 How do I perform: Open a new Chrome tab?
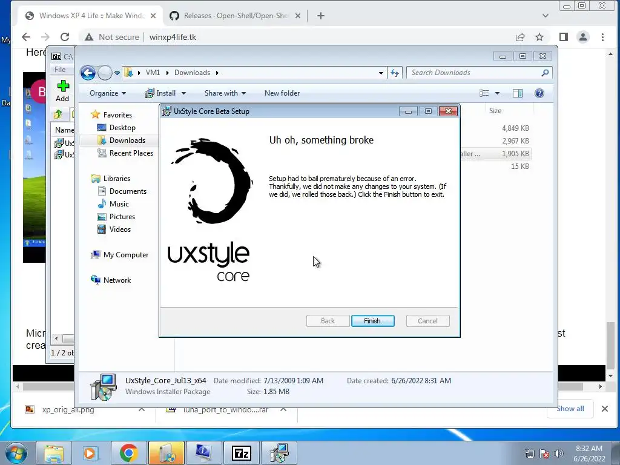(x=321, y=16)
